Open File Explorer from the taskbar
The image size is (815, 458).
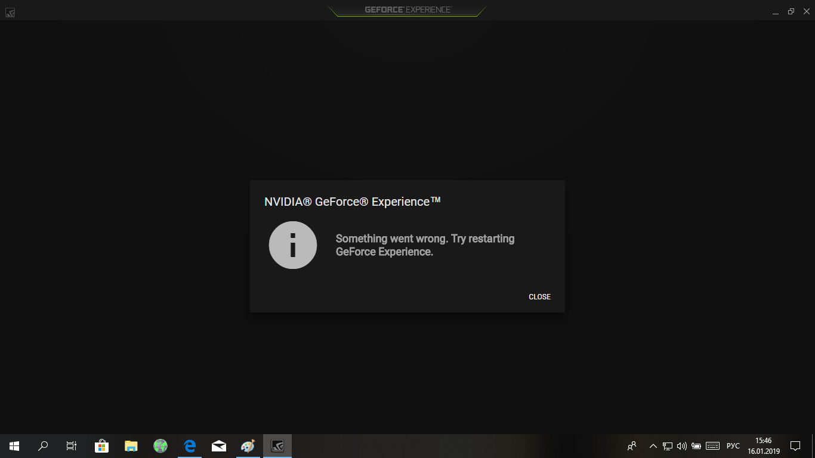[131, 445]
